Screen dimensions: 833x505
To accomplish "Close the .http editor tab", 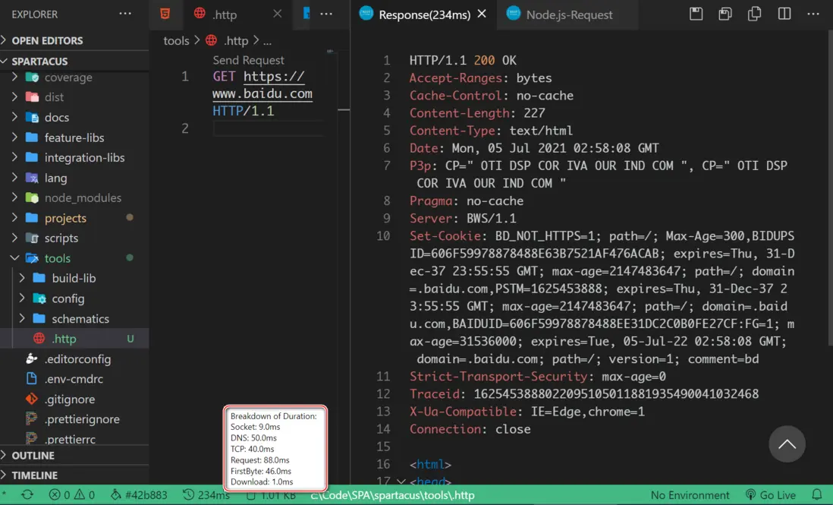I will [278, 14].
